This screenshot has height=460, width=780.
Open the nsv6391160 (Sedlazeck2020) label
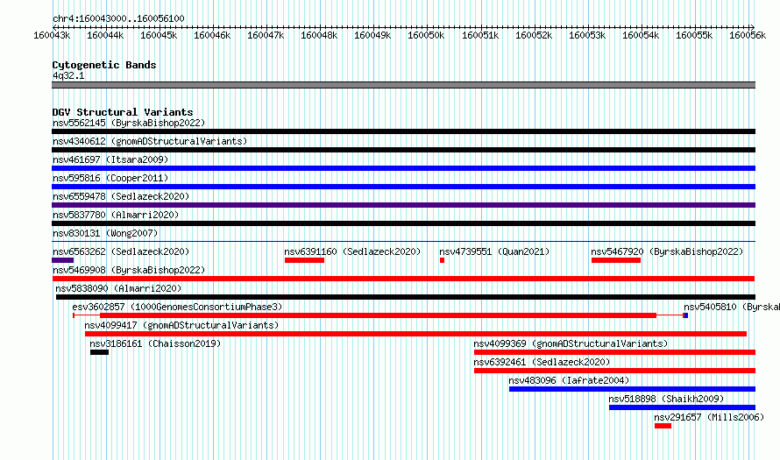pos(352,251)
